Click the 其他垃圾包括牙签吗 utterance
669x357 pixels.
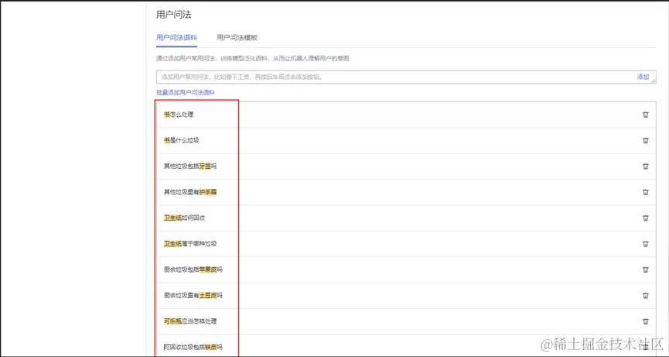coord(190,166)
